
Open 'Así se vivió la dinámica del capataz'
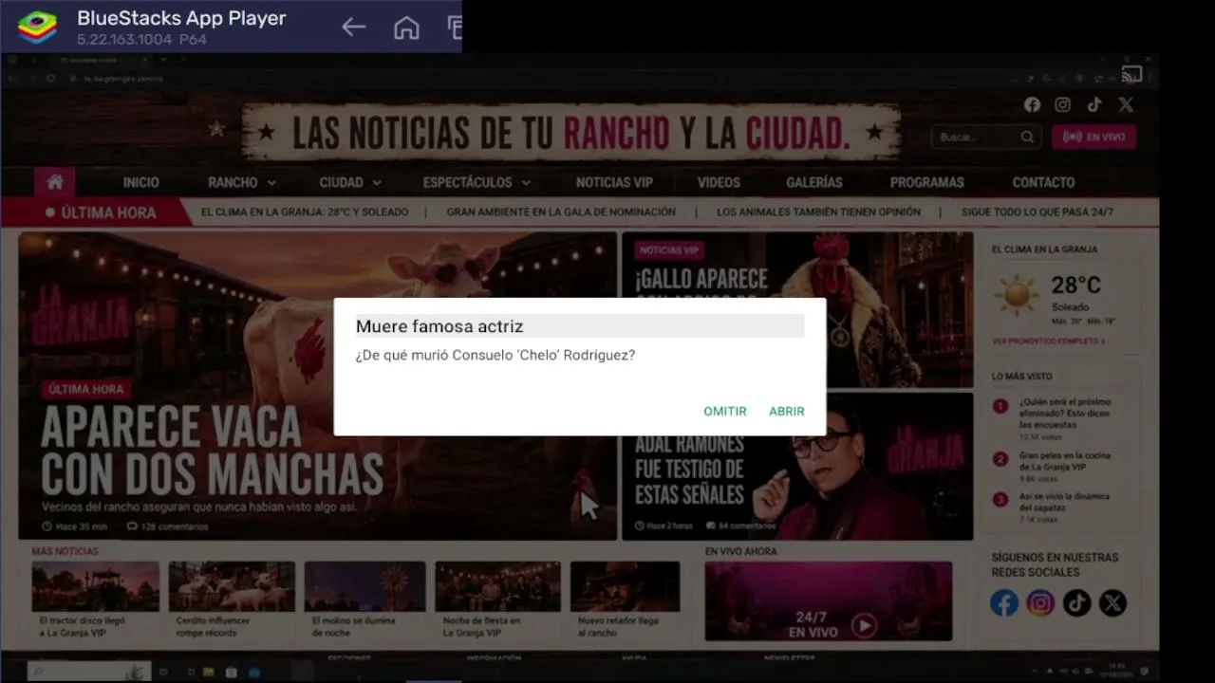(x=1064, y=502)
